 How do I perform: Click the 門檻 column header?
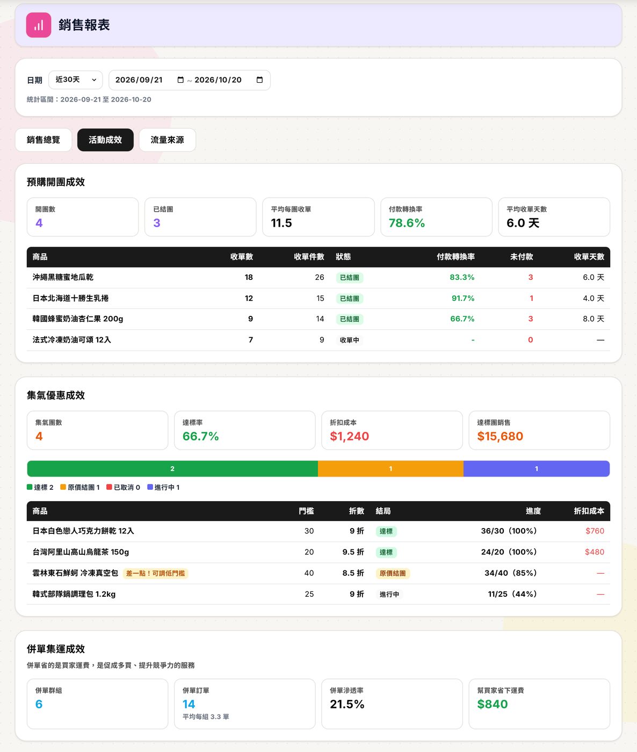pyautogui.click(x=306, y=511)
